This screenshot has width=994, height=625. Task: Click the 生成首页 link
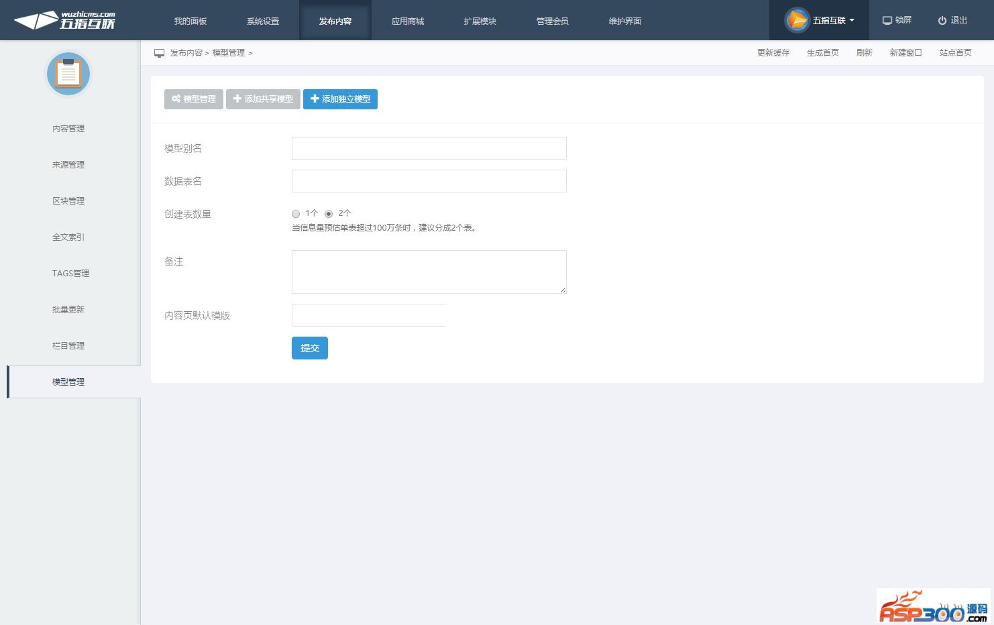tap(823, 53)
